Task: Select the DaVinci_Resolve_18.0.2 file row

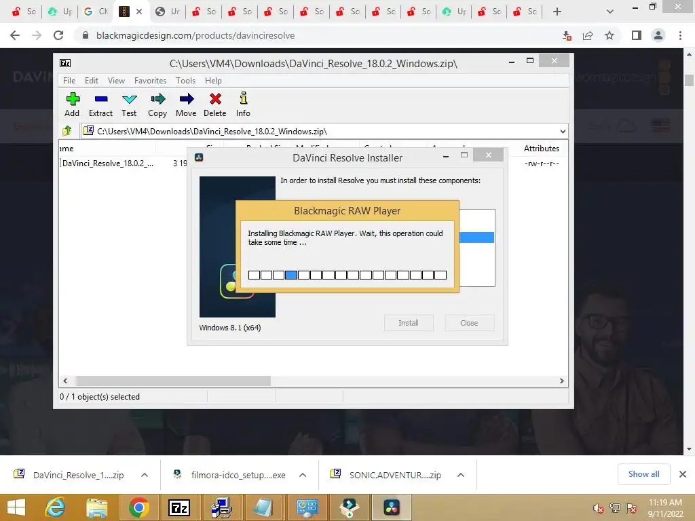Action: point(108,163)
